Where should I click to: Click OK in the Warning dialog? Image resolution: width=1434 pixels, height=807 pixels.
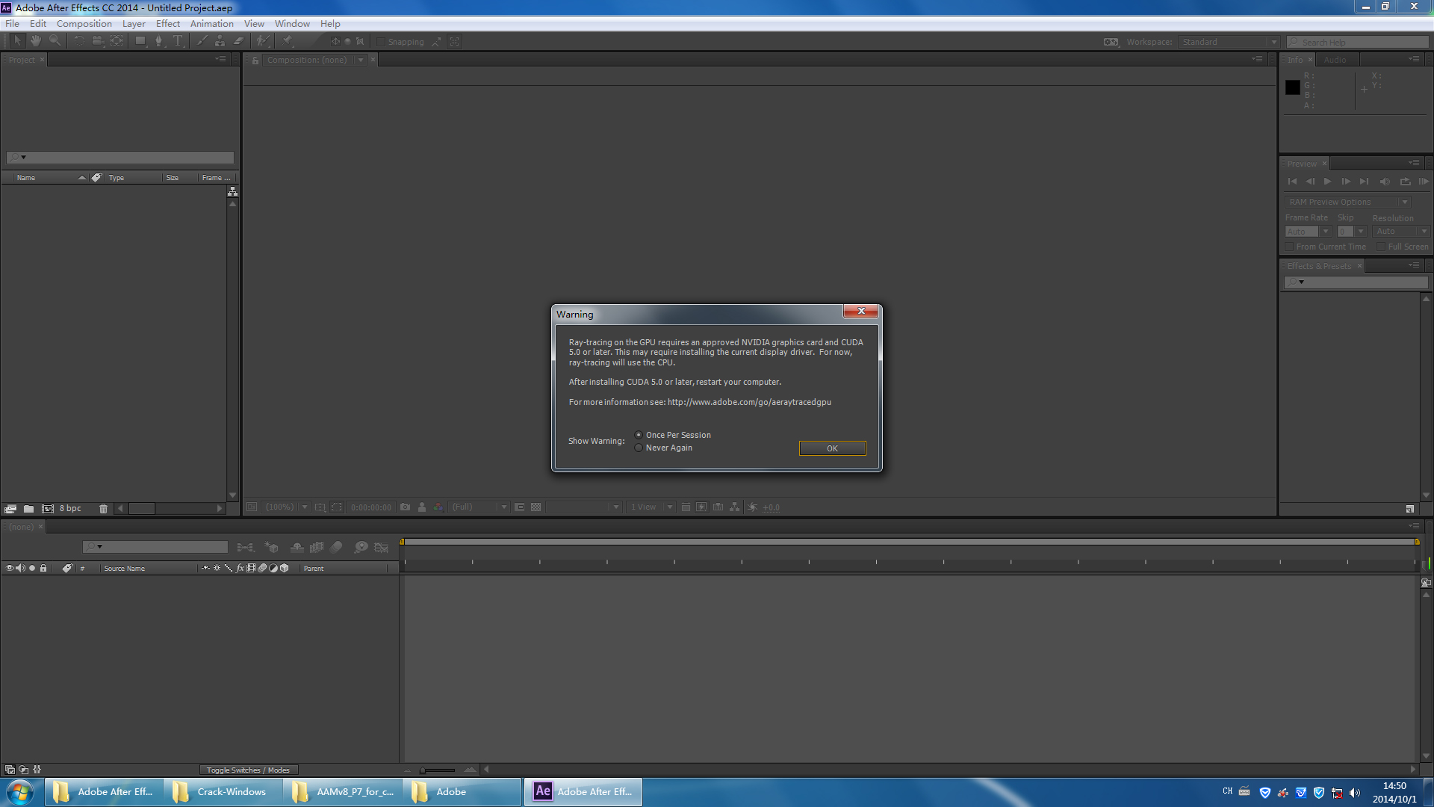click(832, 448)
